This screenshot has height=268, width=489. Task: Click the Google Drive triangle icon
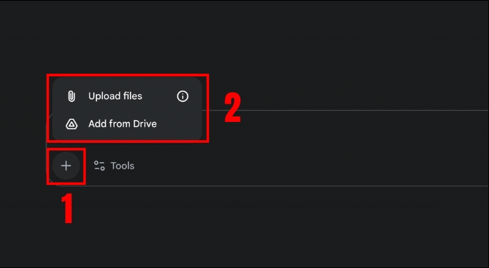coord(71,124)
